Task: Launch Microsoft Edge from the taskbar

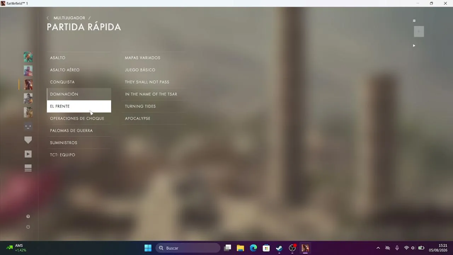Action: pyautogui.click(x=253, y=248)
